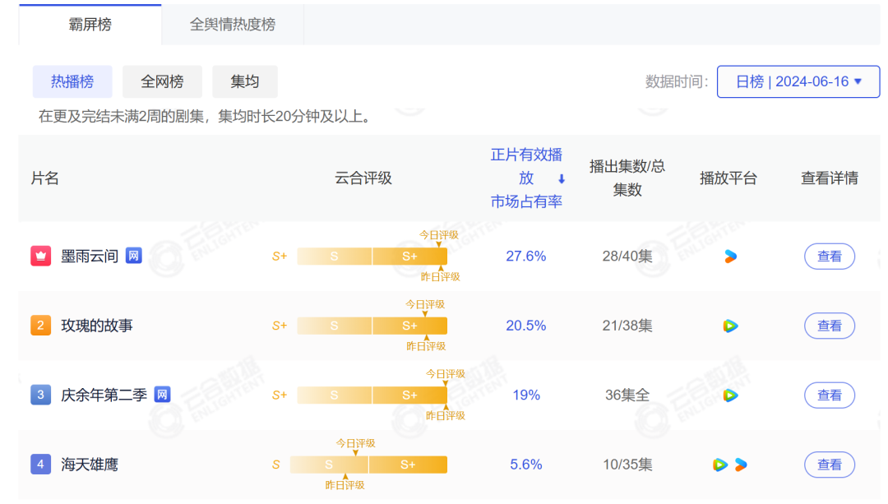Click the Youku icon for 墨雨云间
Viewport: 888px width, 504px height.
click(730, 257)
